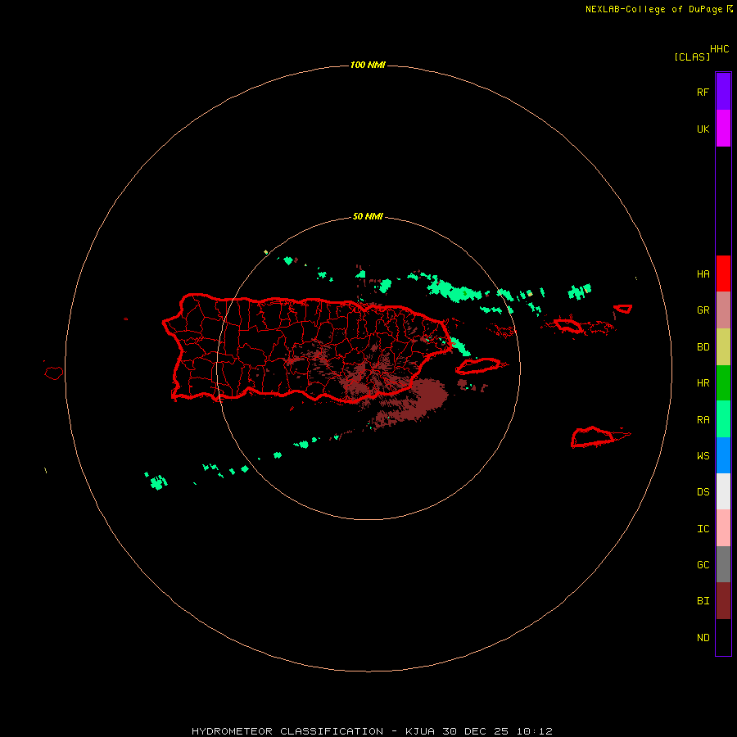Click the RA legend label
737x737 pixels.
pos(703,420)
